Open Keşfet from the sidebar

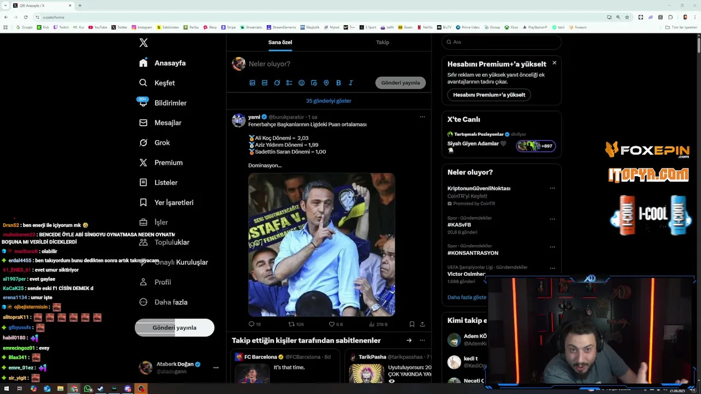pyautogui.click(x=157, y=83)
